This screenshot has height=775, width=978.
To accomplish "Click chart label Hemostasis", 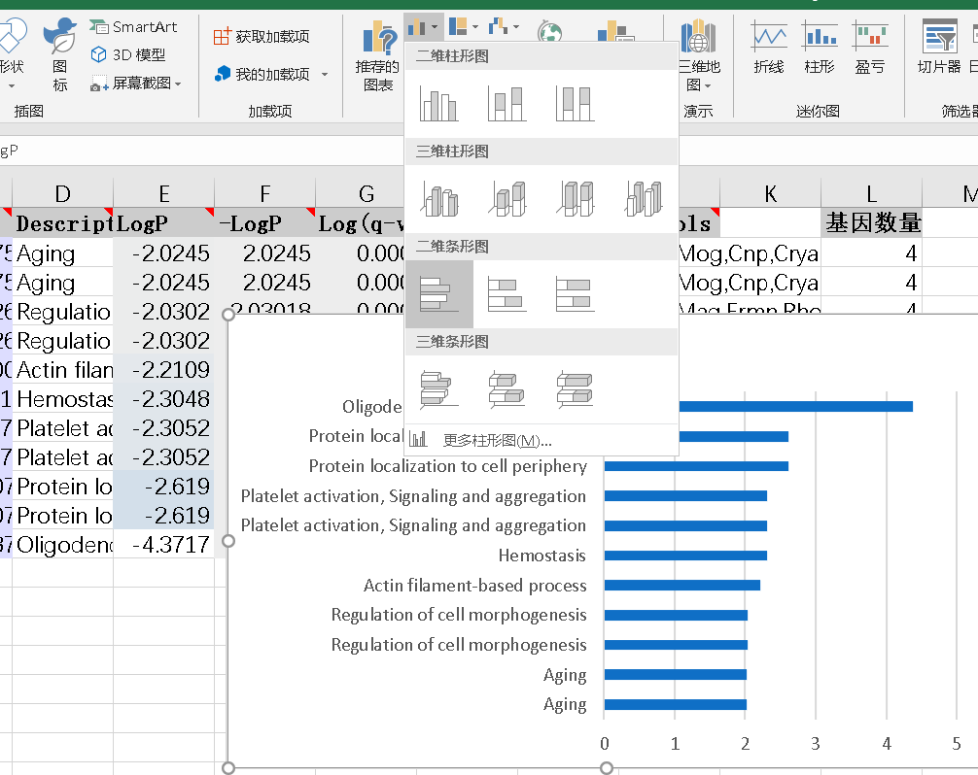I will (542, 556).
